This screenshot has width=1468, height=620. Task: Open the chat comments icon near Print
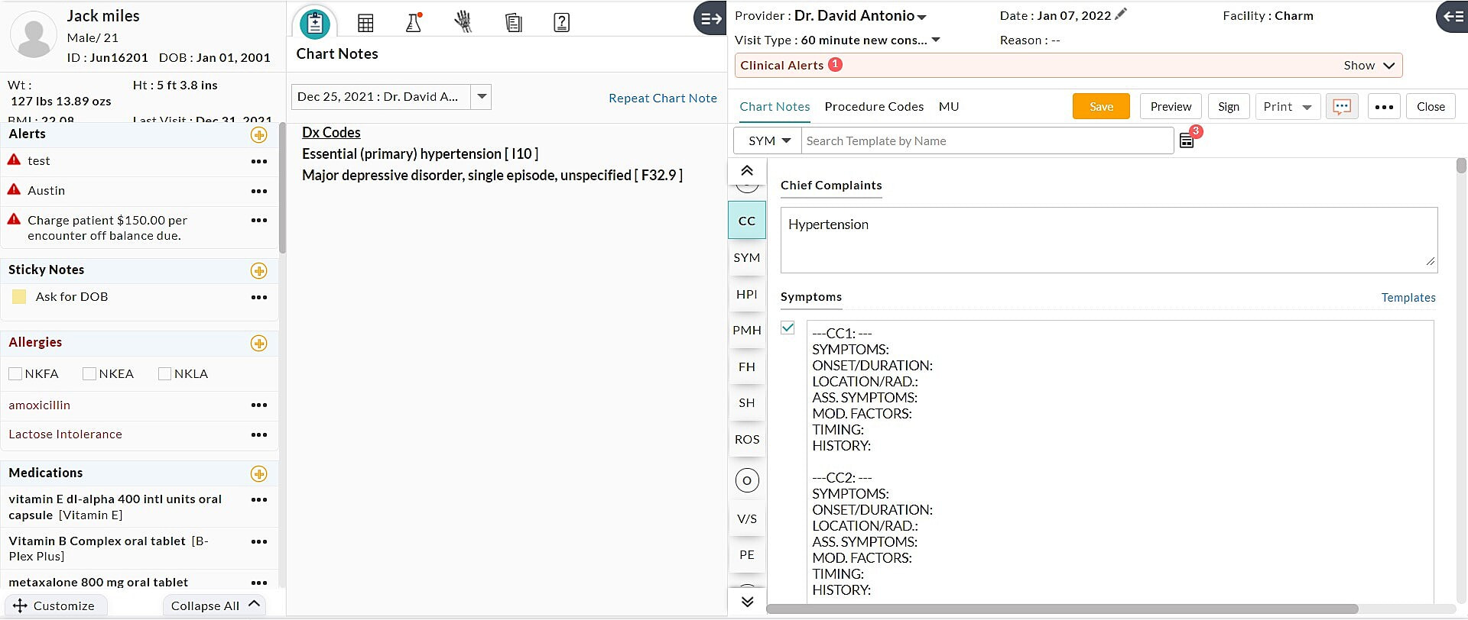coord(1341,107)
